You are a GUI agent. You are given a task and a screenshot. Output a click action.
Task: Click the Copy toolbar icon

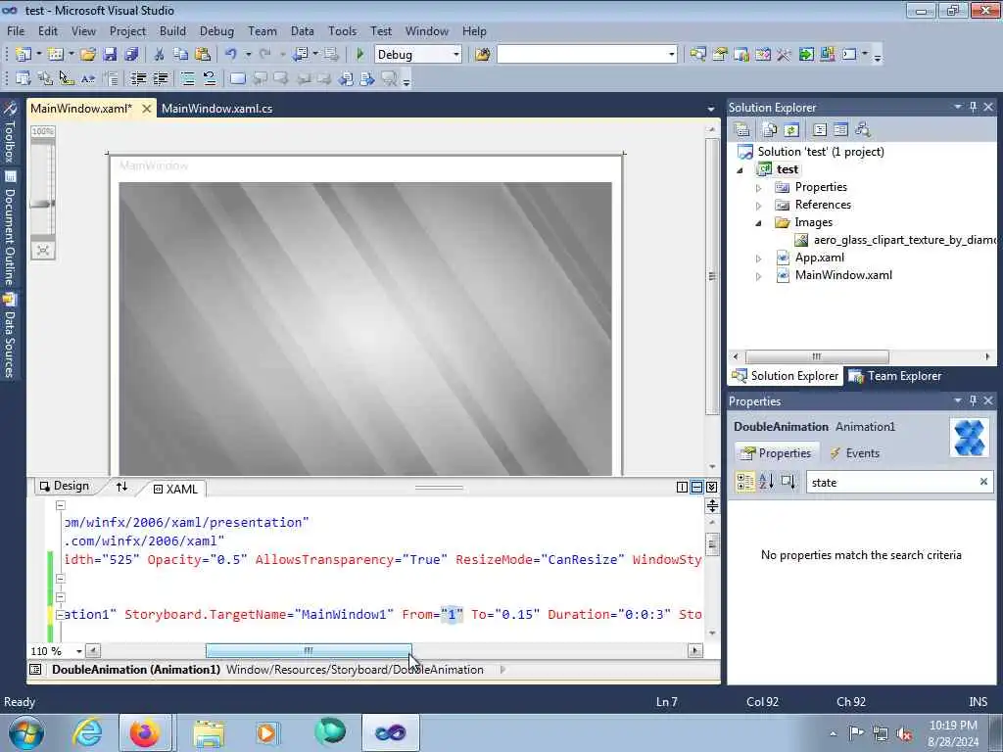(x=181, y=55)
